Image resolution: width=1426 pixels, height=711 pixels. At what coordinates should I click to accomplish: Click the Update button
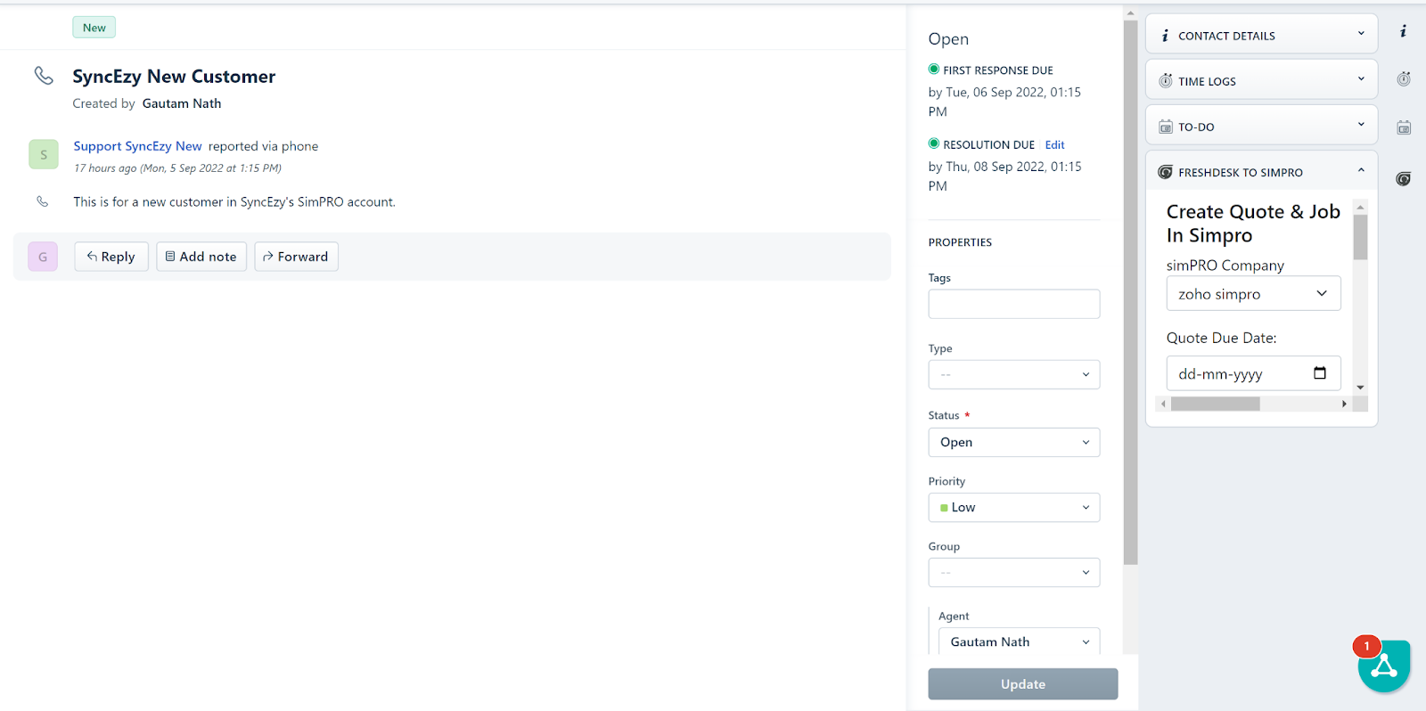pyautogui.click(x=1023, y=684)
